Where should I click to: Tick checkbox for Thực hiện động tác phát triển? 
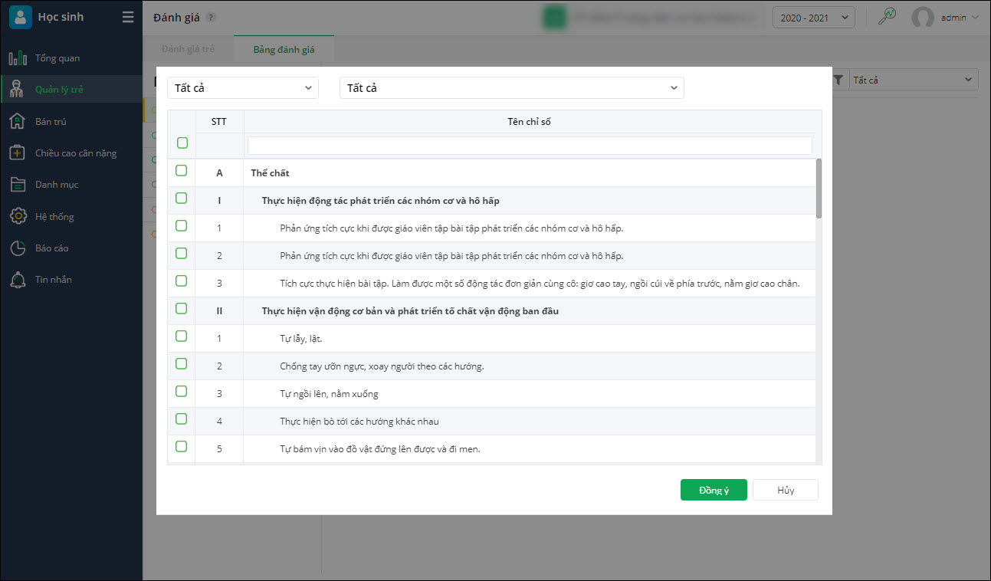tap(181, 198)
